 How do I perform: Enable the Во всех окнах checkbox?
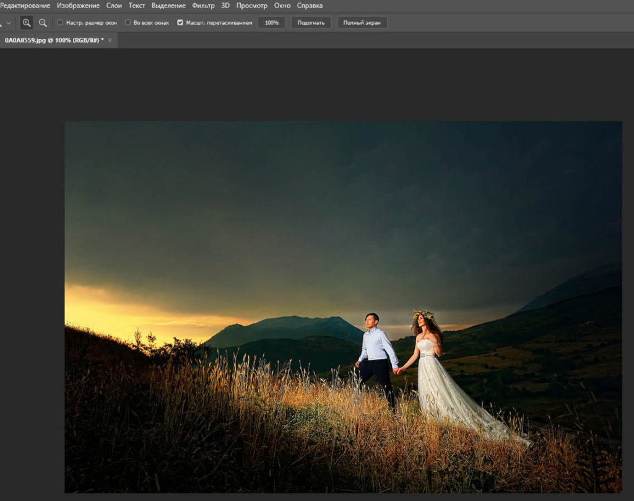pos(128,23)
